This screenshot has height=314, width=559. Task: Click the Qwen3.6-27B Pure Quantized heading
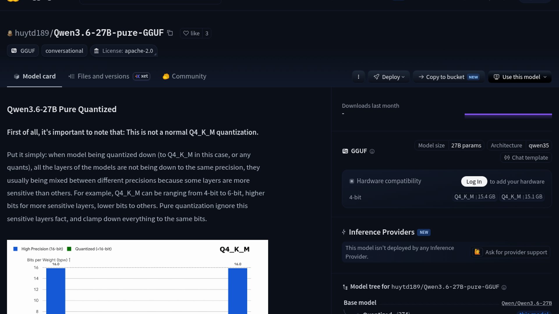62,109
